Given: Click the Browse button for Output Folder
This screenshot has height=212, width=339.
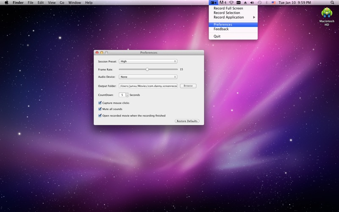Looking at the screenshot, I should click(188, 86).
